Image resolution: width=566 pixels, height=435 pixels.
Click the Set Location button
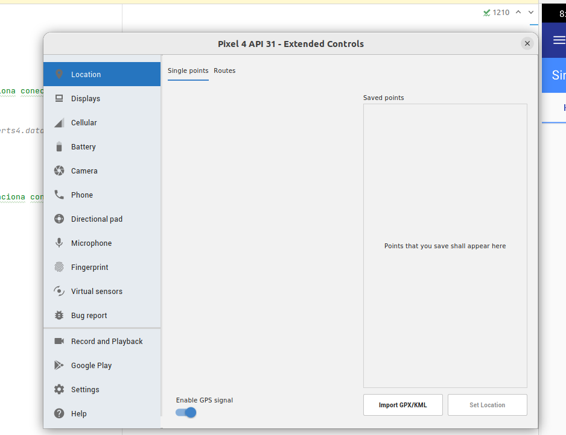(487, 405)
